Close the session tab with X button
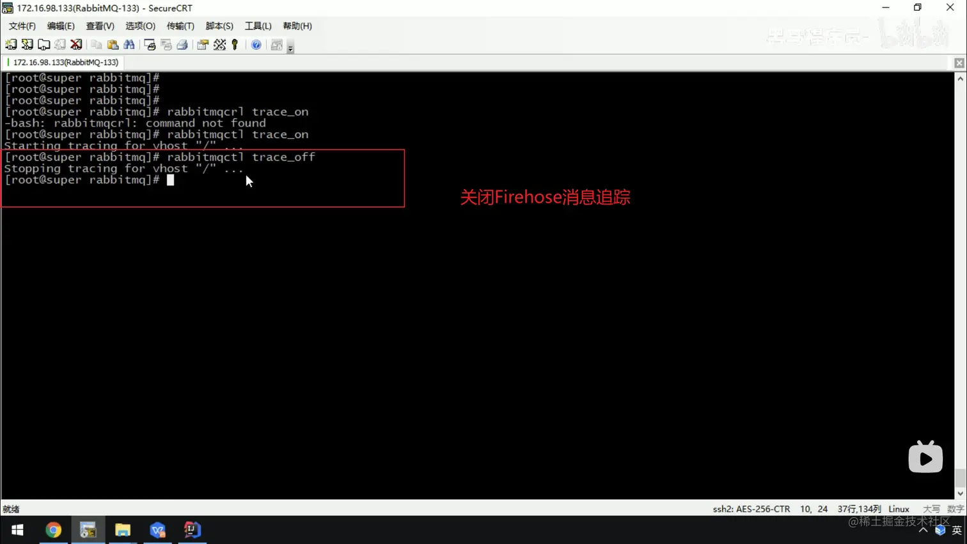The width and height of the screenshot is (967, 544). [x=959, y=63]
